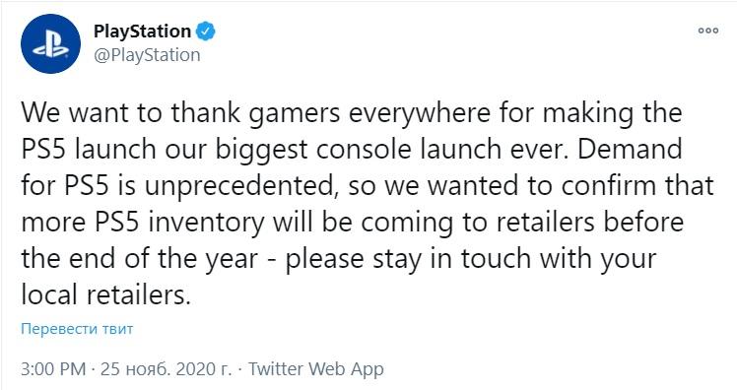This screenshot has width=737, height=390.
Task: Click the date 25 нояб. 2020 г.
Action: point(166,369)
